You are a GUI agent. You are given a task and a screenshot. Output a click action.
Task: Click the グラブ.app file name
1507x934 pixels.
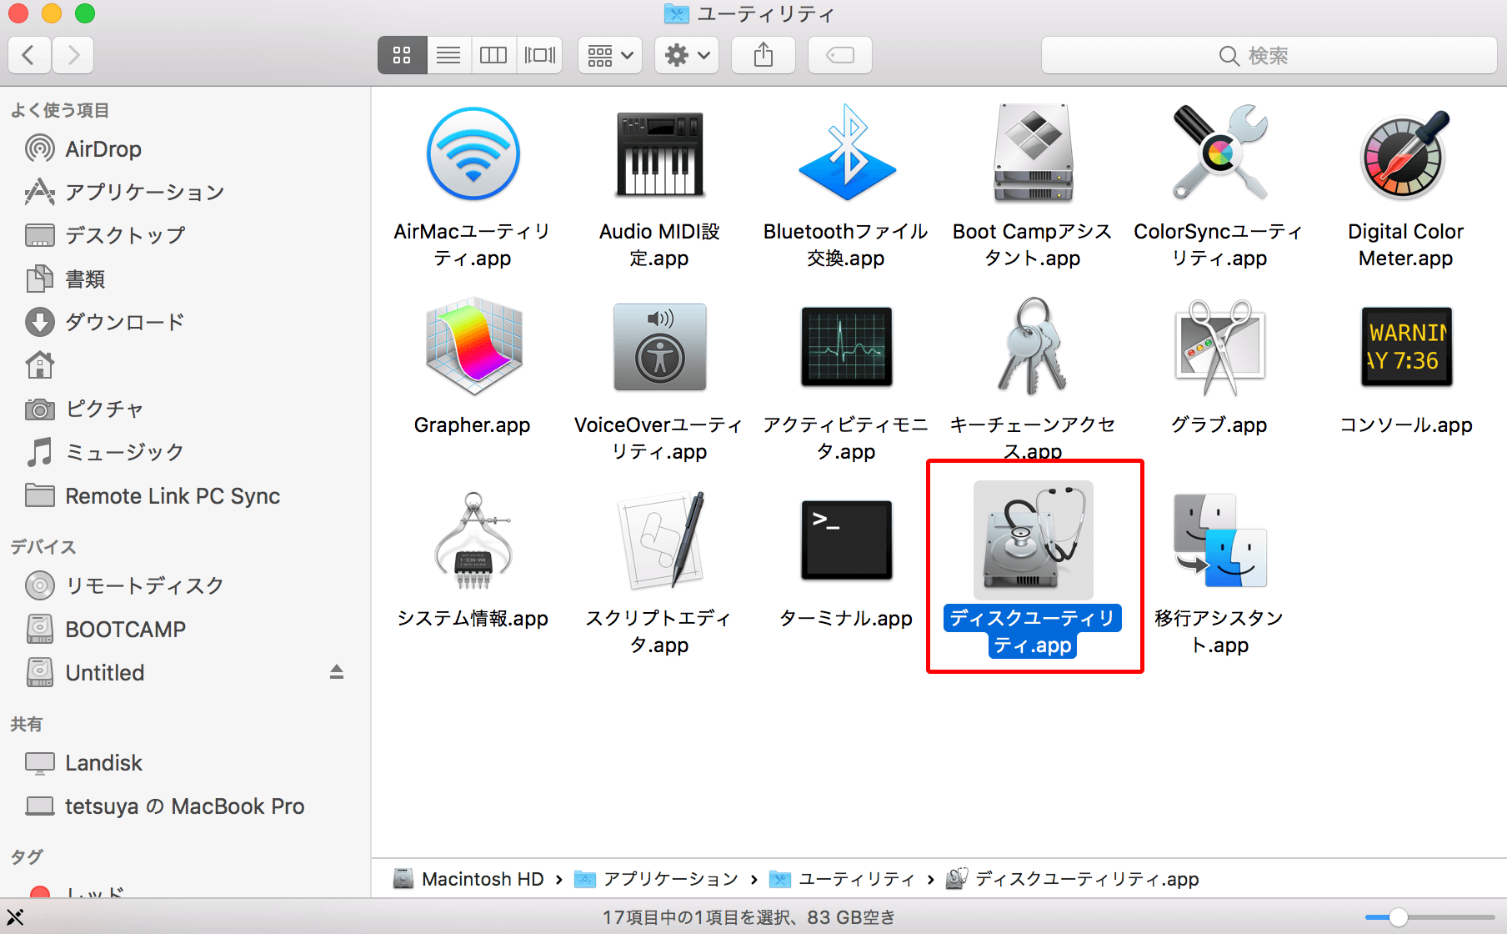tap(1219, 424)
